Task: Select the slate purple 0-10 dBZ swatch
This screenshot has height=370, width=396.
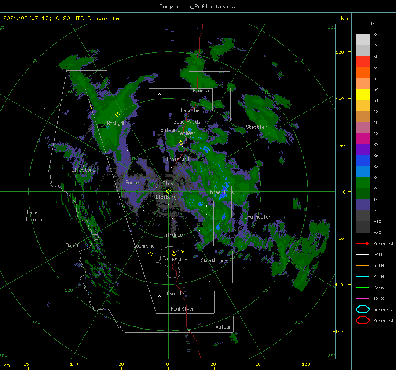Action: coord(363,205)
